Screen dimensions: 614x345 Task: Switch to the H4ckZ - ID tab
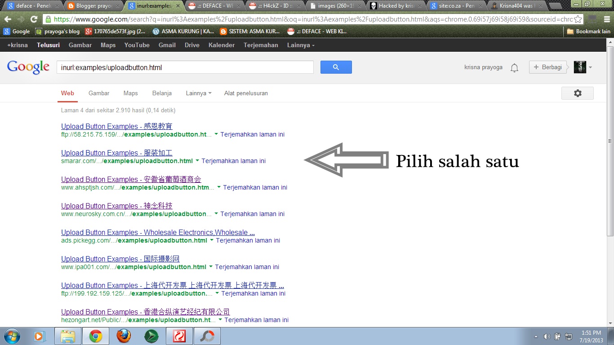274,6
